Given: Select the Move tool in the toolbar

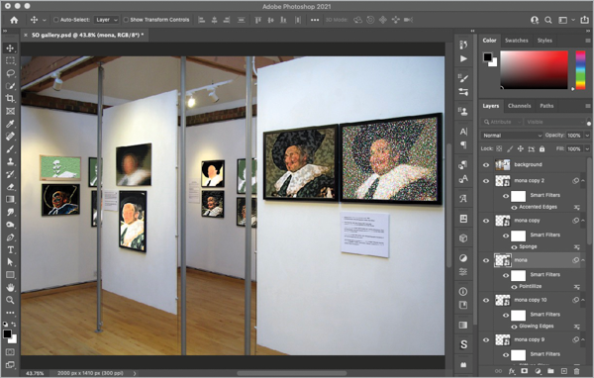Looking at the screenshot, I should pos(10,48).
